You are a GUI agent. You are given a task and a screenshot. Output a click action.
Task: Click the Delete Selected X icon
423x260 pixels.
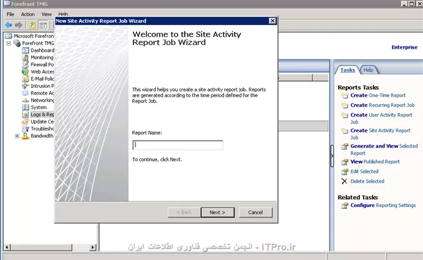click(x=344, y=181)
